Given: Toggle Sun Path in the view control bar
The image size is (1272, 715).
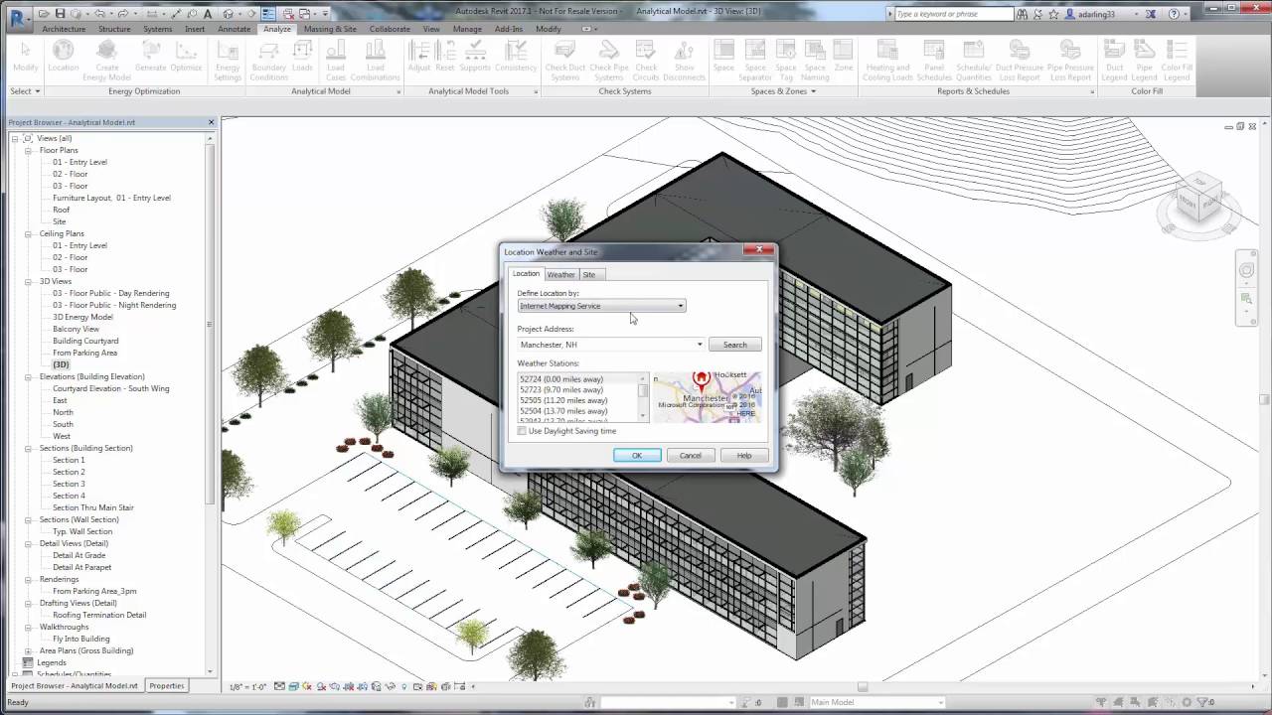Looking at the screenshot, I should 306,686.
